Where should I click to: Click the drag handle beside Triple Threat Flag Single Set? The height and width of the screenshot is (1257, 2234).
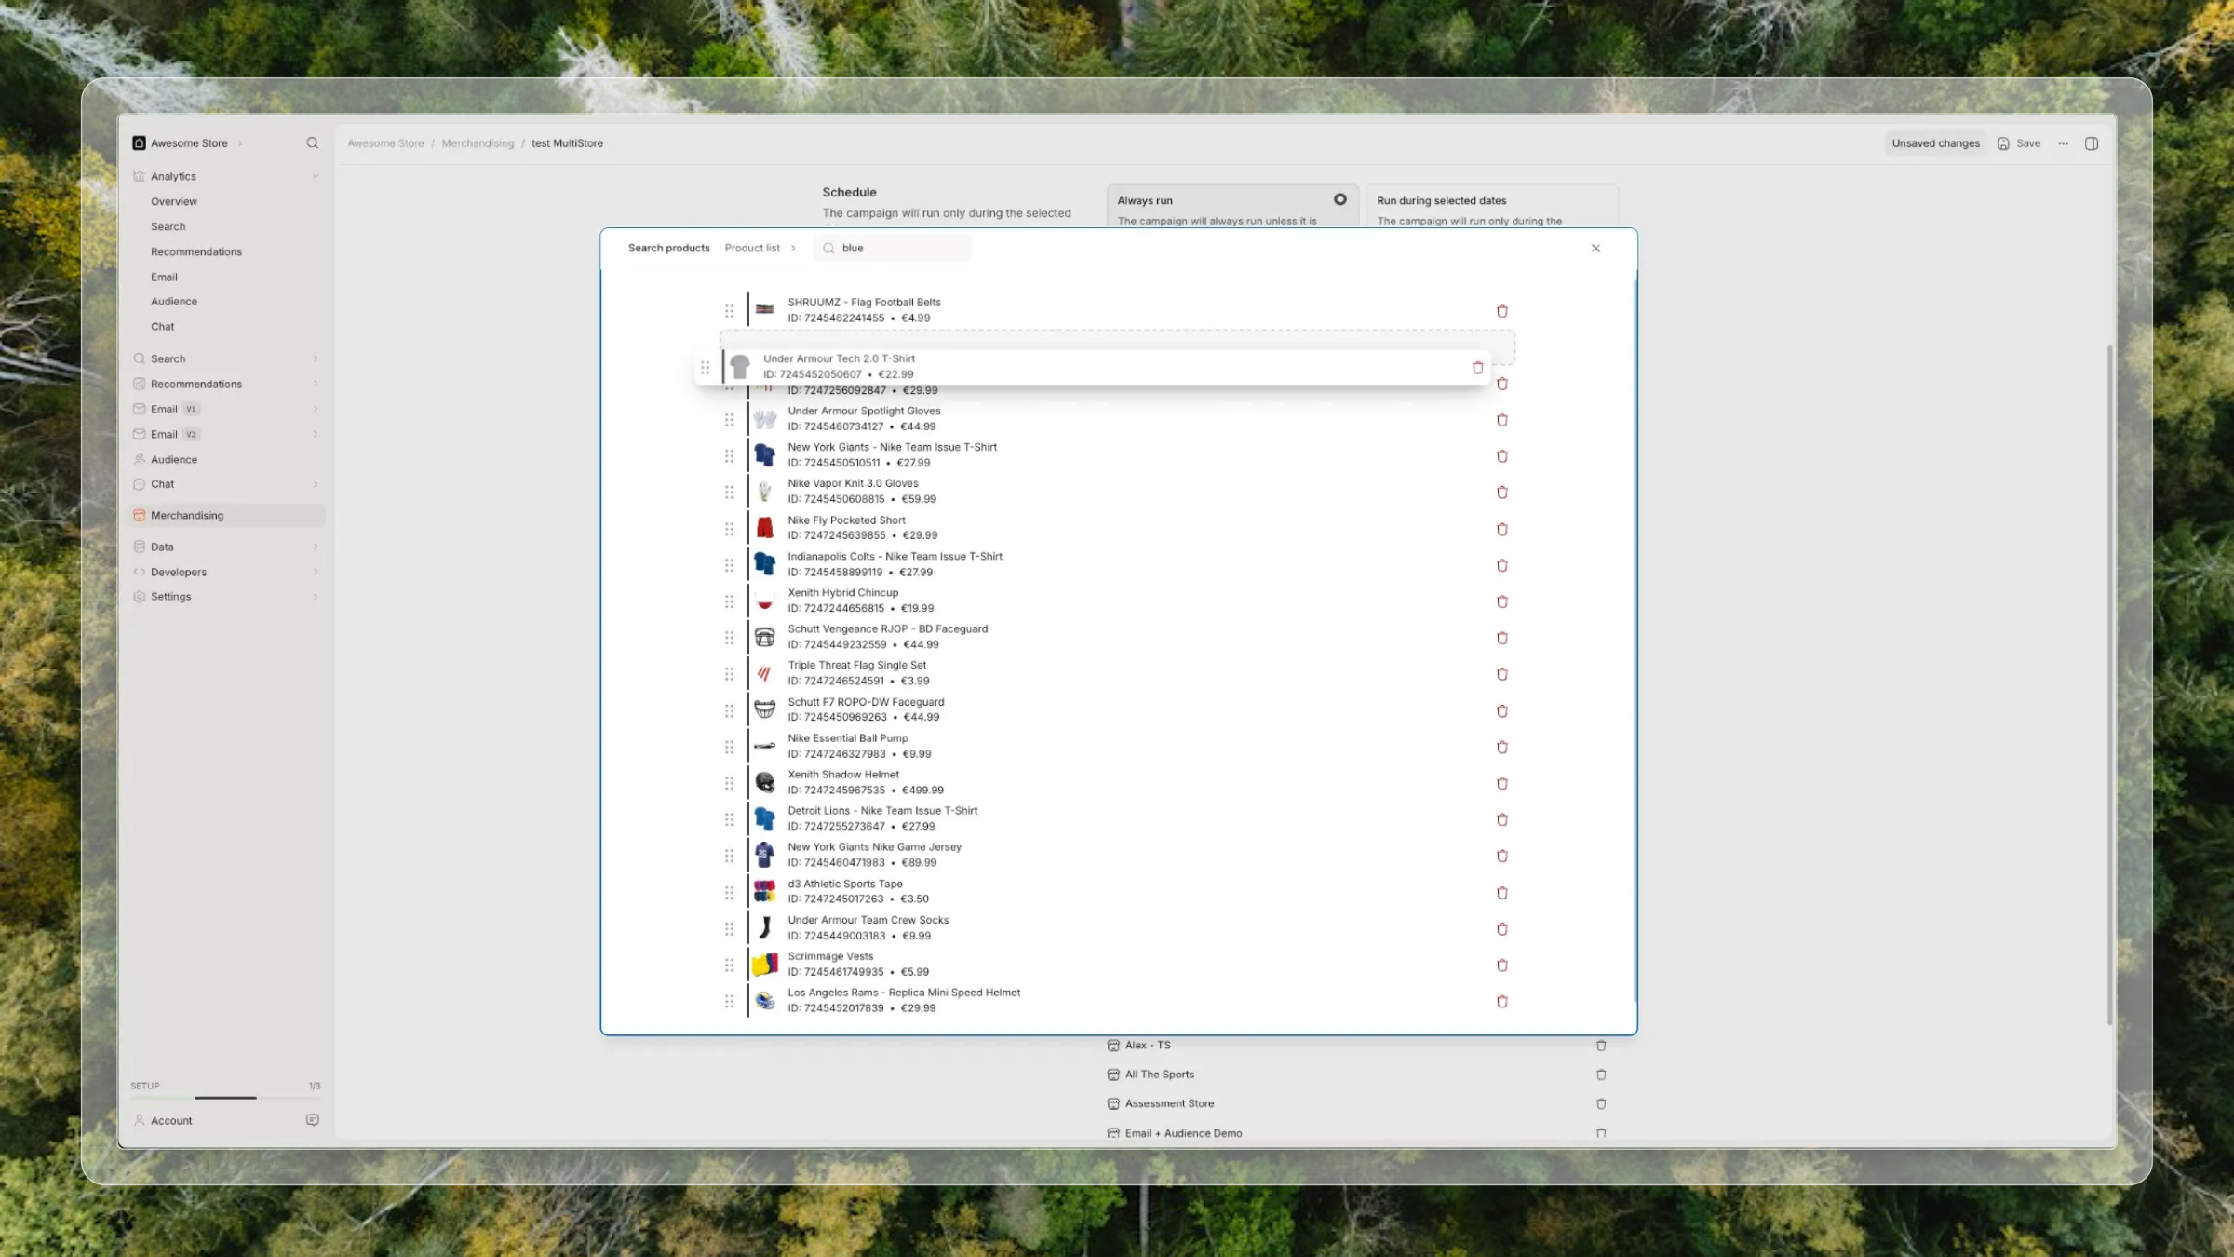[729, 674]
